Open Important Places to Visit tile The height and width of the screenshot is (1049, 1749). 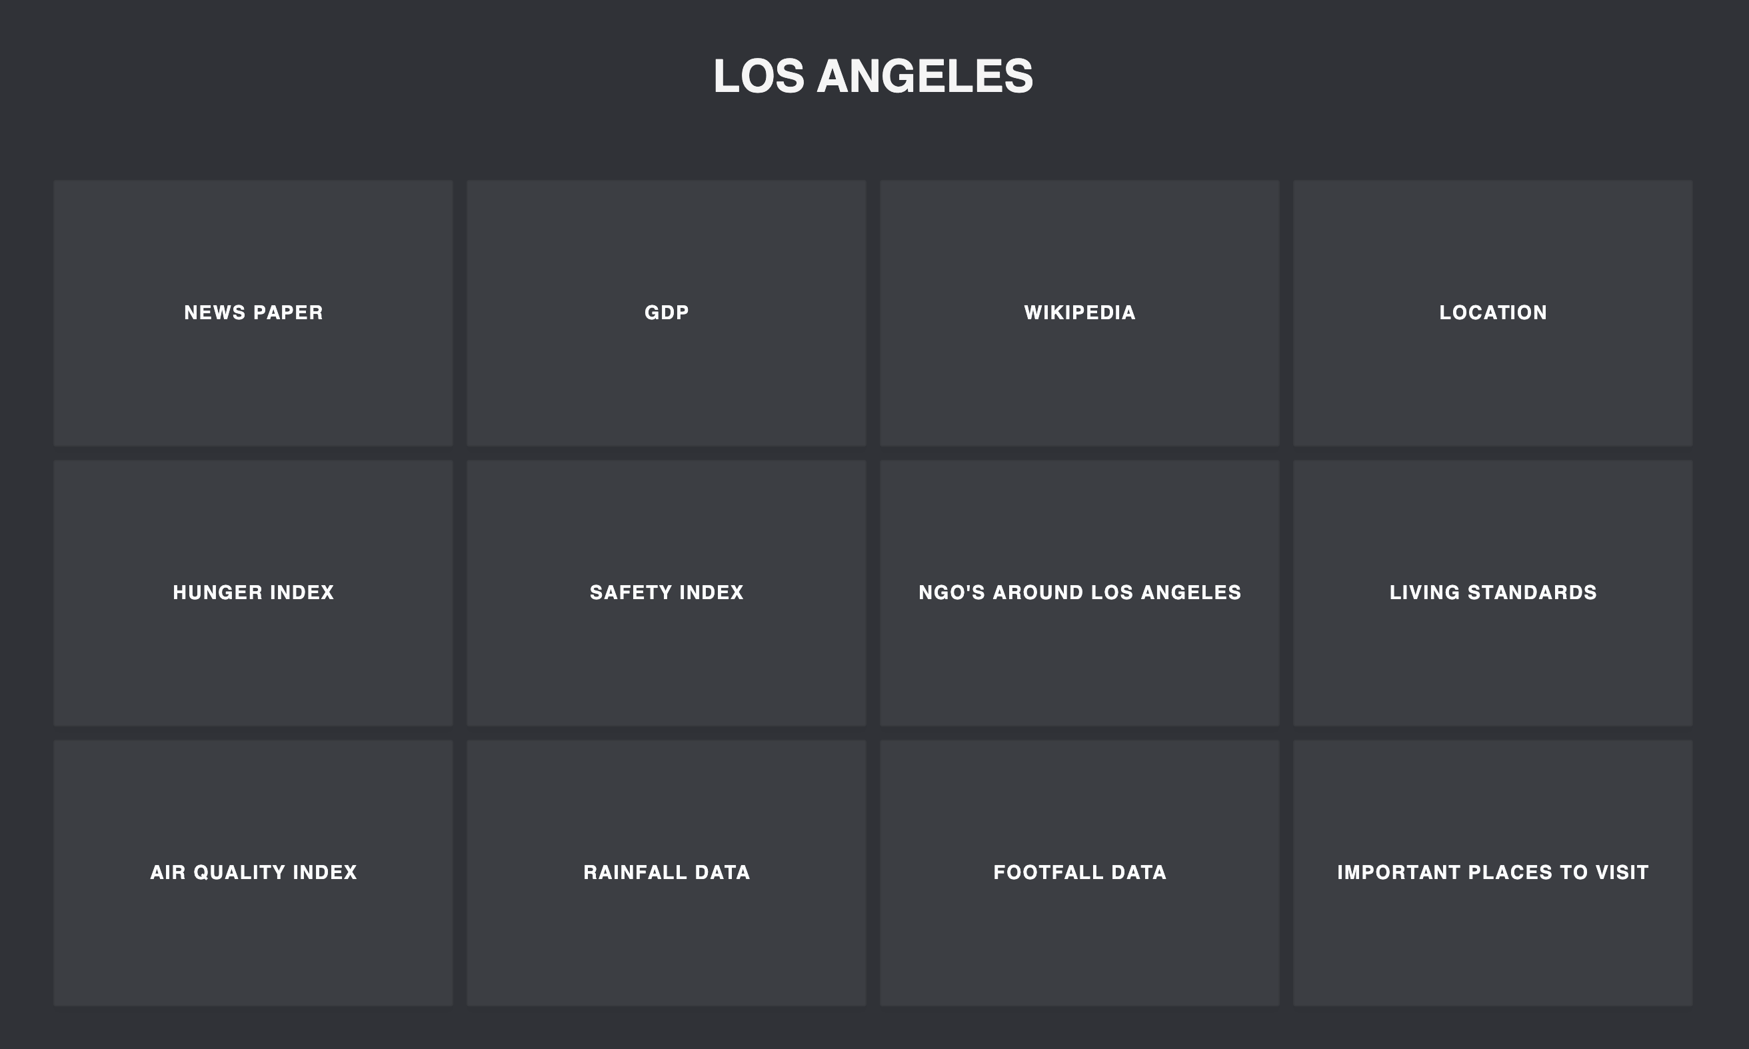(x=1493, y=872)
